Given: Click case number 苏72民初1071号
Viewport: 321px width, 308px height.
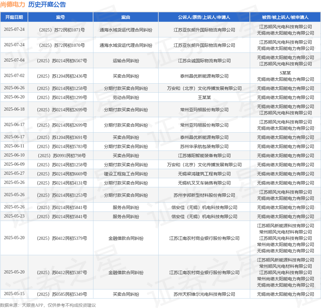Looking at the screenshot, I should point(62,30).
